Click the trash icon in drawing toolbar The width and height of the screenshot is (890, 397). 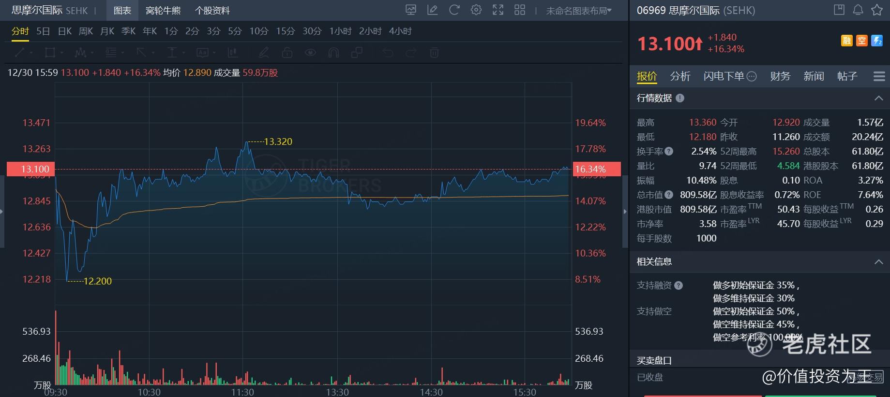[x=434, y=53]
